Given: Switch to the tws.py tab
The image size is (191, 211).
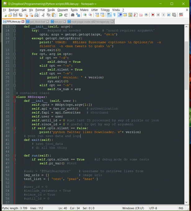Looking at the screenshot, I should pyautogui.click(x=58, y=22).
